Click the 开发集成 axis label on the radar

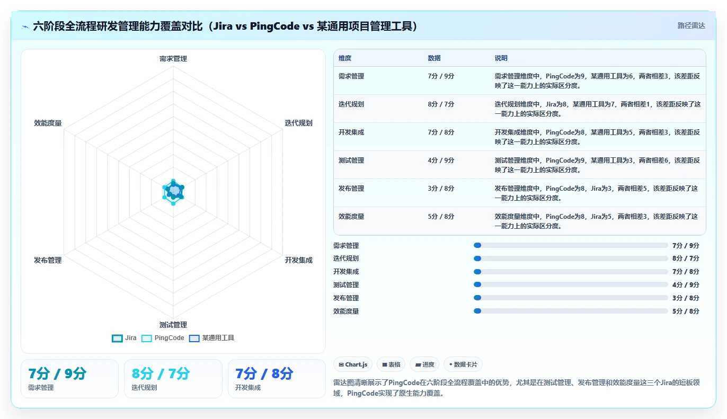tap(298, 260)
